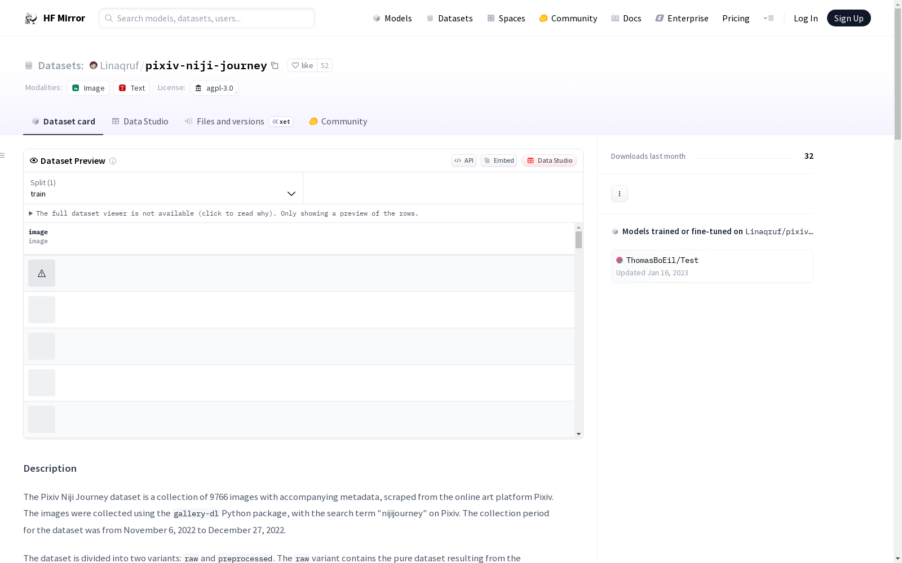The height and width of the screenshot is (563, 902).
Task: Click the Description heading
Action: [50, 468]
